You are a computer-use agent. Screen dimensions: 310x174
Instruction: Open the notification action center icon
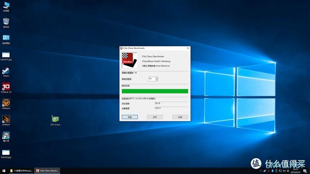click(305, 171)
